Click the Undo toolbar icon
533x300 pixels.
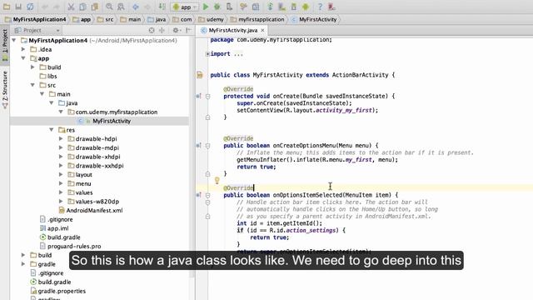pyautogui.click(x=45, y=7)
